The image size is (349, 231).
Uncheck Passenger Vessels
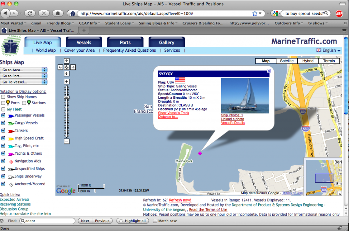coord(3,115)
